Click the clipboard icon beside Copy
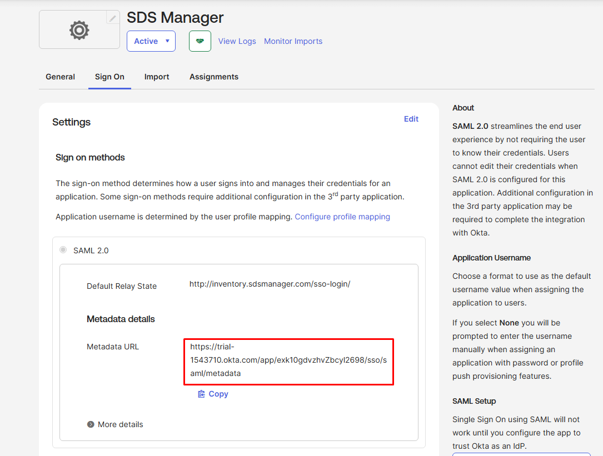This screenshot has width=603, height=456. 202,394
